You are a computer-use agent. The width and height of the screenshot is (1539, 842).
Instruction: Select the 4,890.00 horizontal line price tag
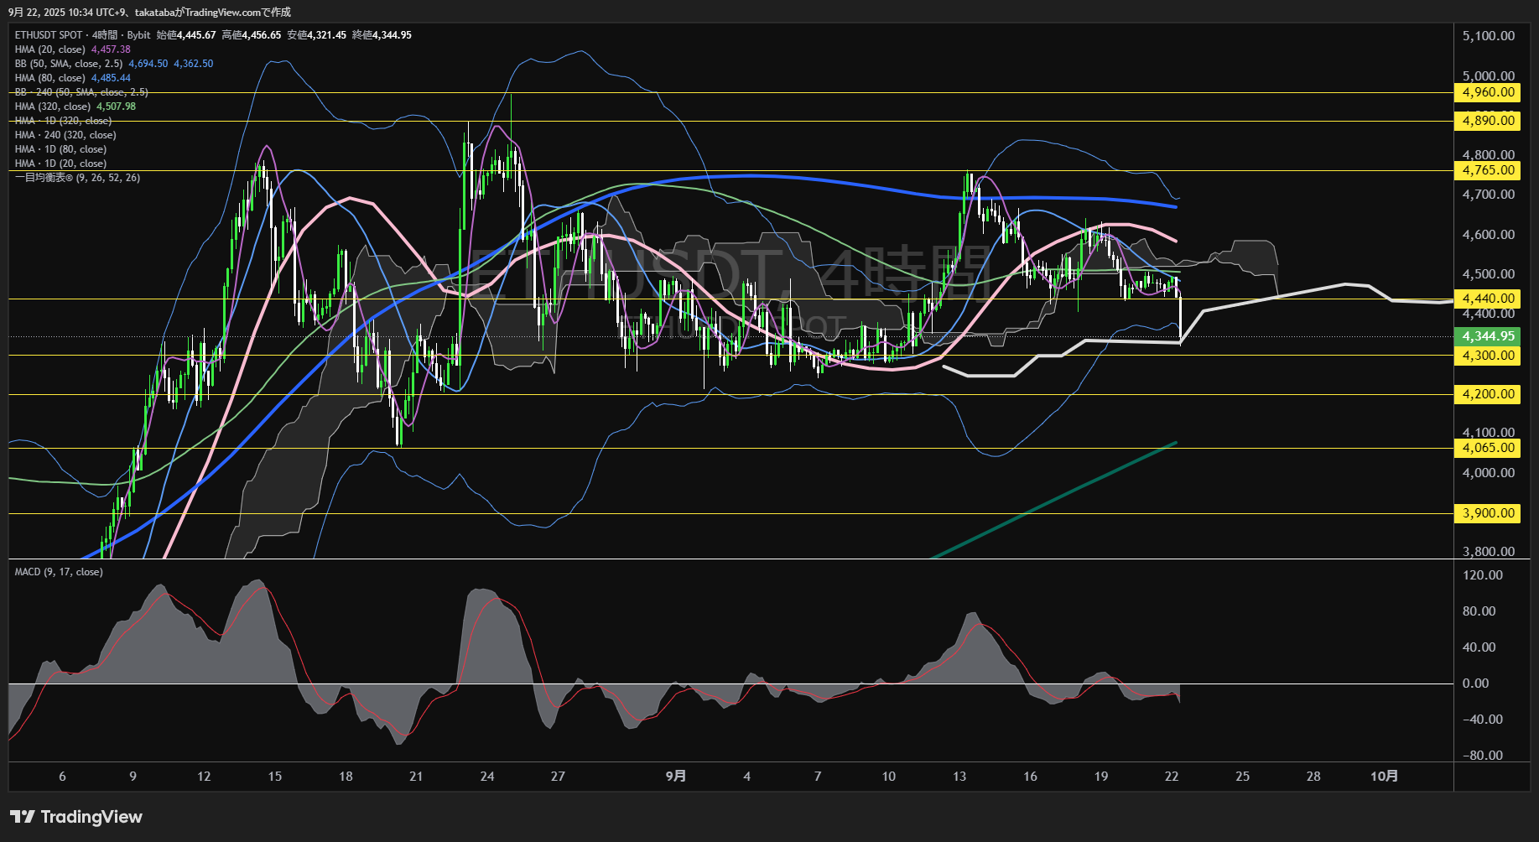1487,121
